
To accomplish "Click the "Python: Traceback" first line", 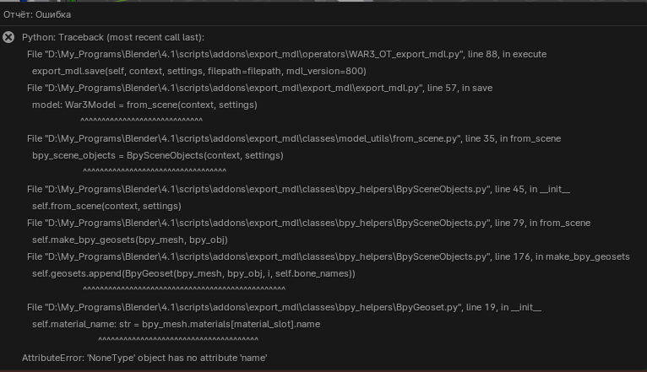I will pyautogui.click(x=113, y=37).
